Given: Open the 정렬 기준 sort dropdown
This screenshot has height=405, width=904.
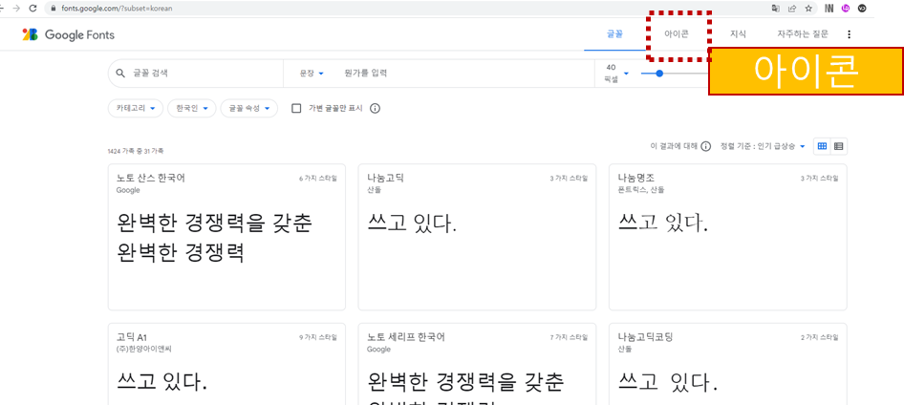Looking at the screenshot, I should pyautogui.click(x=763, y=146).
